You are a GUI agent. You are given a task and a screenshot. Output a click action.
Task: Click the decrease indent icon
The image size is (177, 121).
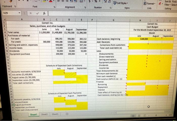[72, 1]
